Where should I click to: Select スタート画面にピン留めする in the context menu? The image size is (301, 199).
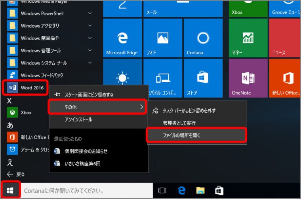[x=99, y=95]
